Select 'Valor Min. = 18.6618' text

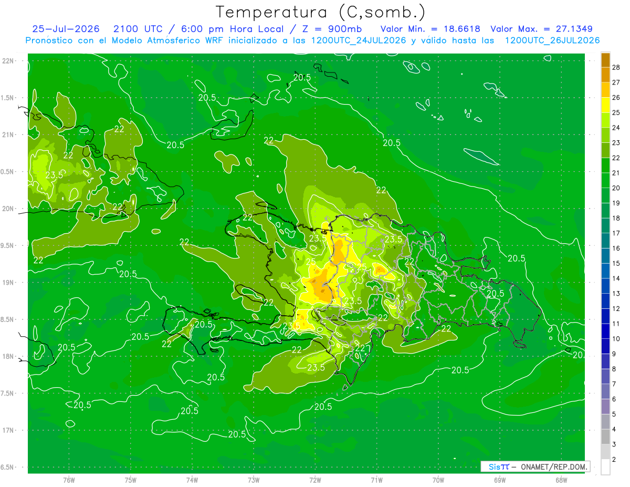[x=430, y=29]
